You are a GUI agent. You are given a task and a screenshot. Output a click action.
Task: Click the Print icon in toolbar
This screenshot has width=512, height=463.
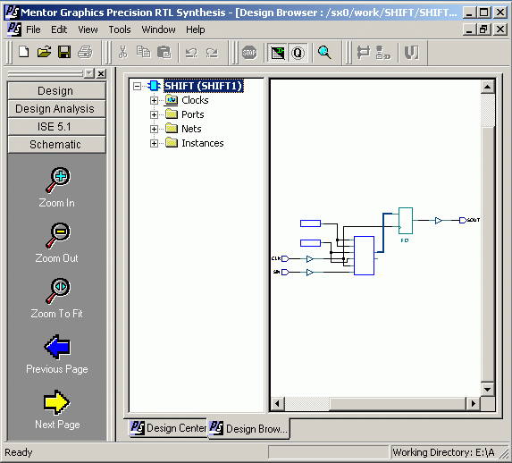pyautogui.click(x=85, y=52)
